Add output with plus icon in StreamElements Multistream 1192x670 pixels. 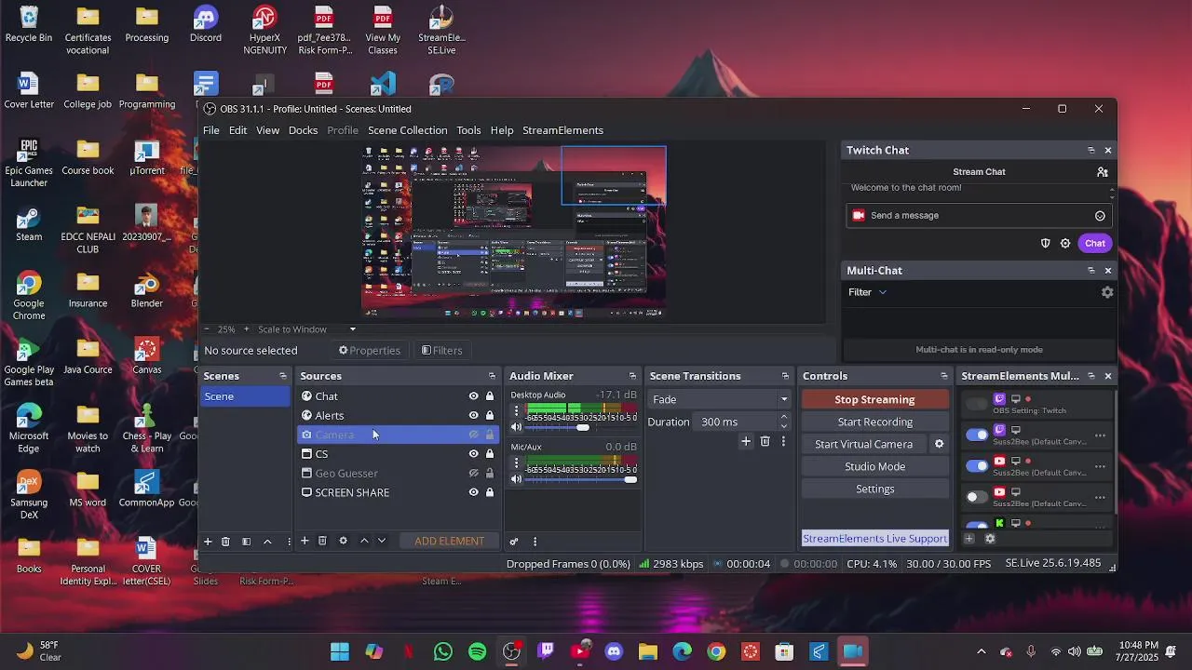click(x=969, y=539)
